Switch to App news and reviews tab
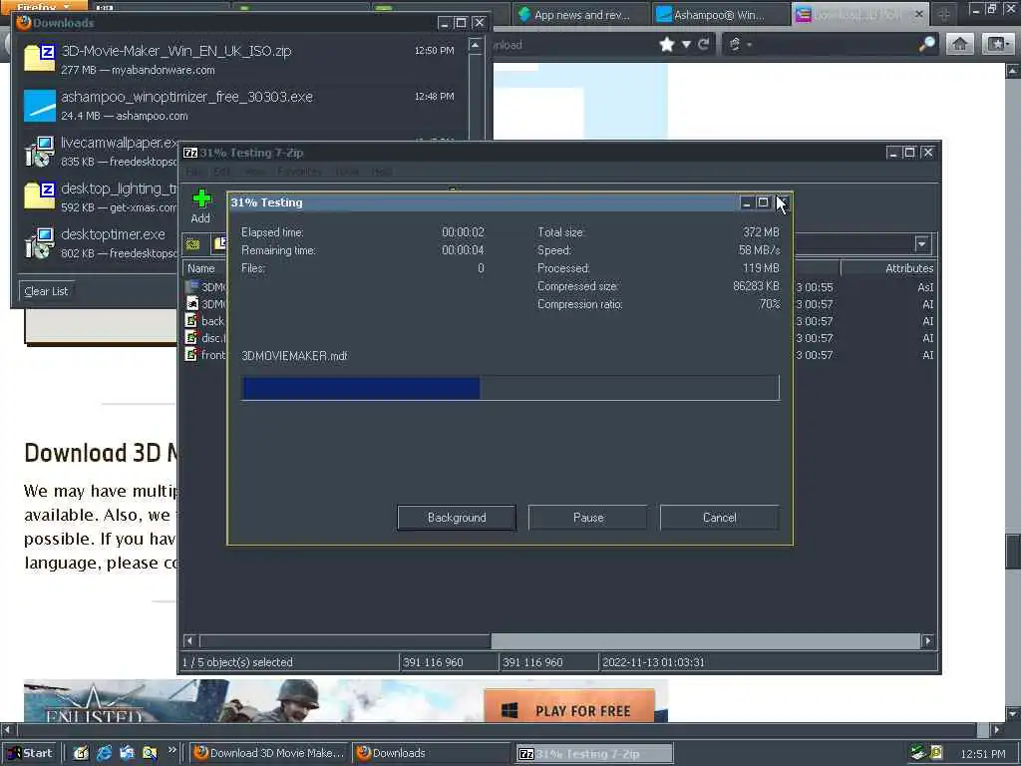 pyautogui.click(x=581, y=14)
